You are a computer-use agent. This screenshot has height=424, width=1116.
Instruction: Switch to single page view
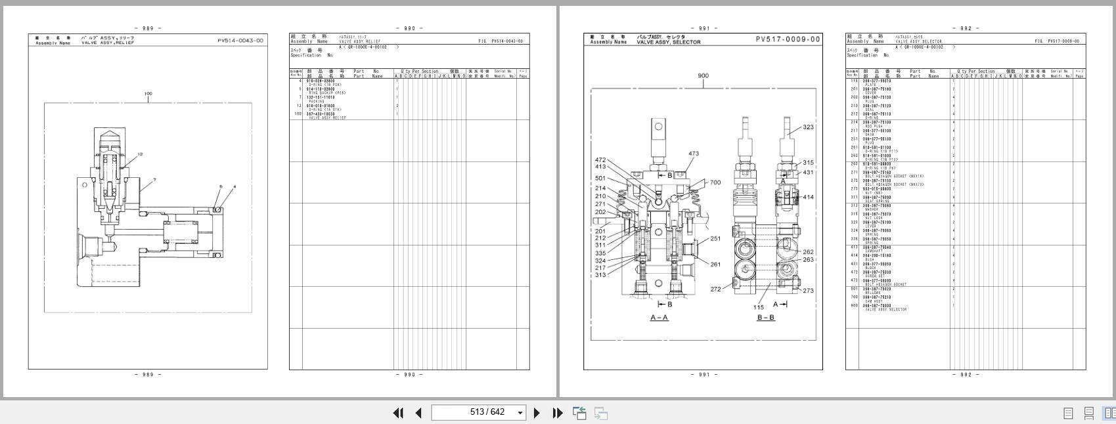(1068, 413)
